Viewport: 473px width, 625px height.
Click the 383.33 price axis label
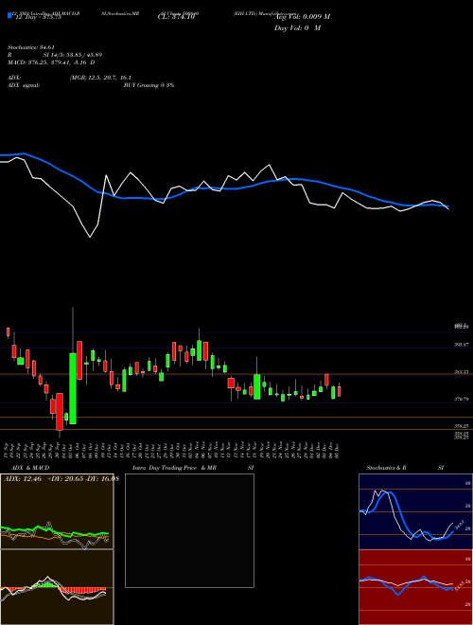pyautogui.click(x=462, y=371)
